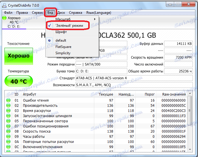
Task: Click the scrollbar up arrow in attribute list
Action: pyautogui.click(x=190, y=94)
